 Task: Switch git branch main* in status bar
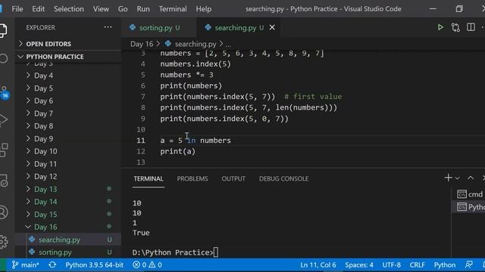[25, 265]
